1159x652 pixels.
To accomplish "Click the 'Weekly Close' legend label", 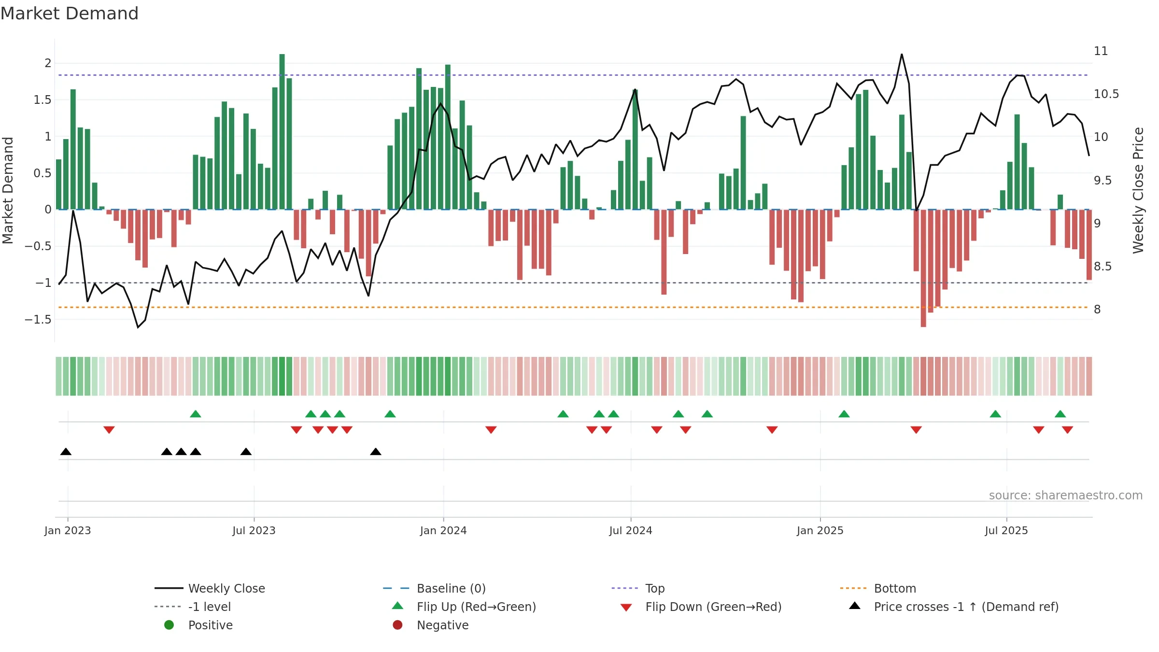I will point(226,588).
